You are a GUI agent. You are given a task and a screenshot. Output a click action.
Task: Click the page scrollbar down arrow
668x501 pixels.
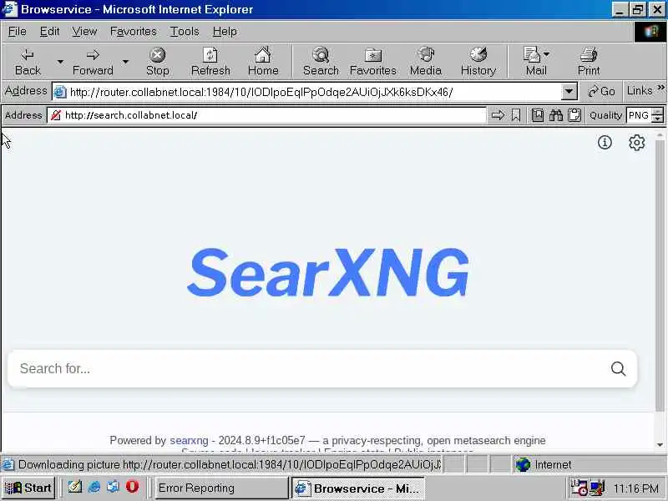coord(660,445)
